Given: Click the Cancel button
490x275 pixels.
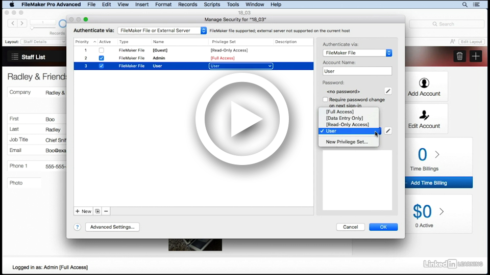Looking at the screenshot, I should tap(350, 227).
